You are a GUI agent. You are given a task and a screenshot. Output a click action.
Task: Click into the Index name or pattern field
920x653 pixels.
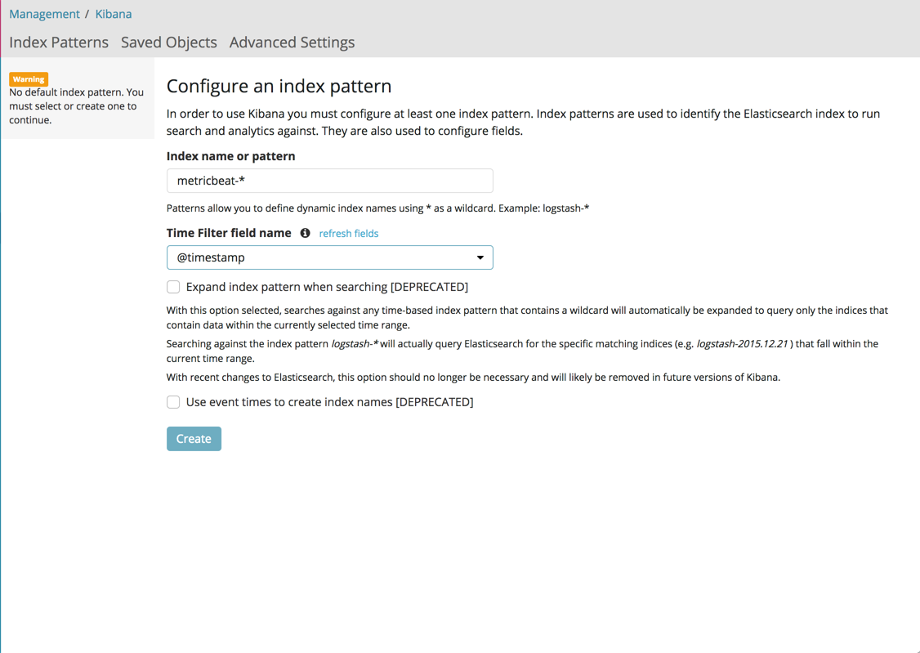click(x=330, y=181)
